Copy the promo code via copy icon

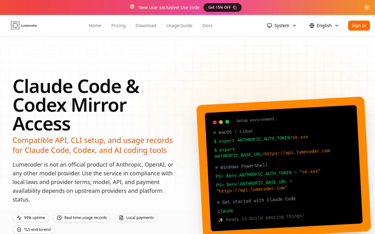(x=235, y=8)
